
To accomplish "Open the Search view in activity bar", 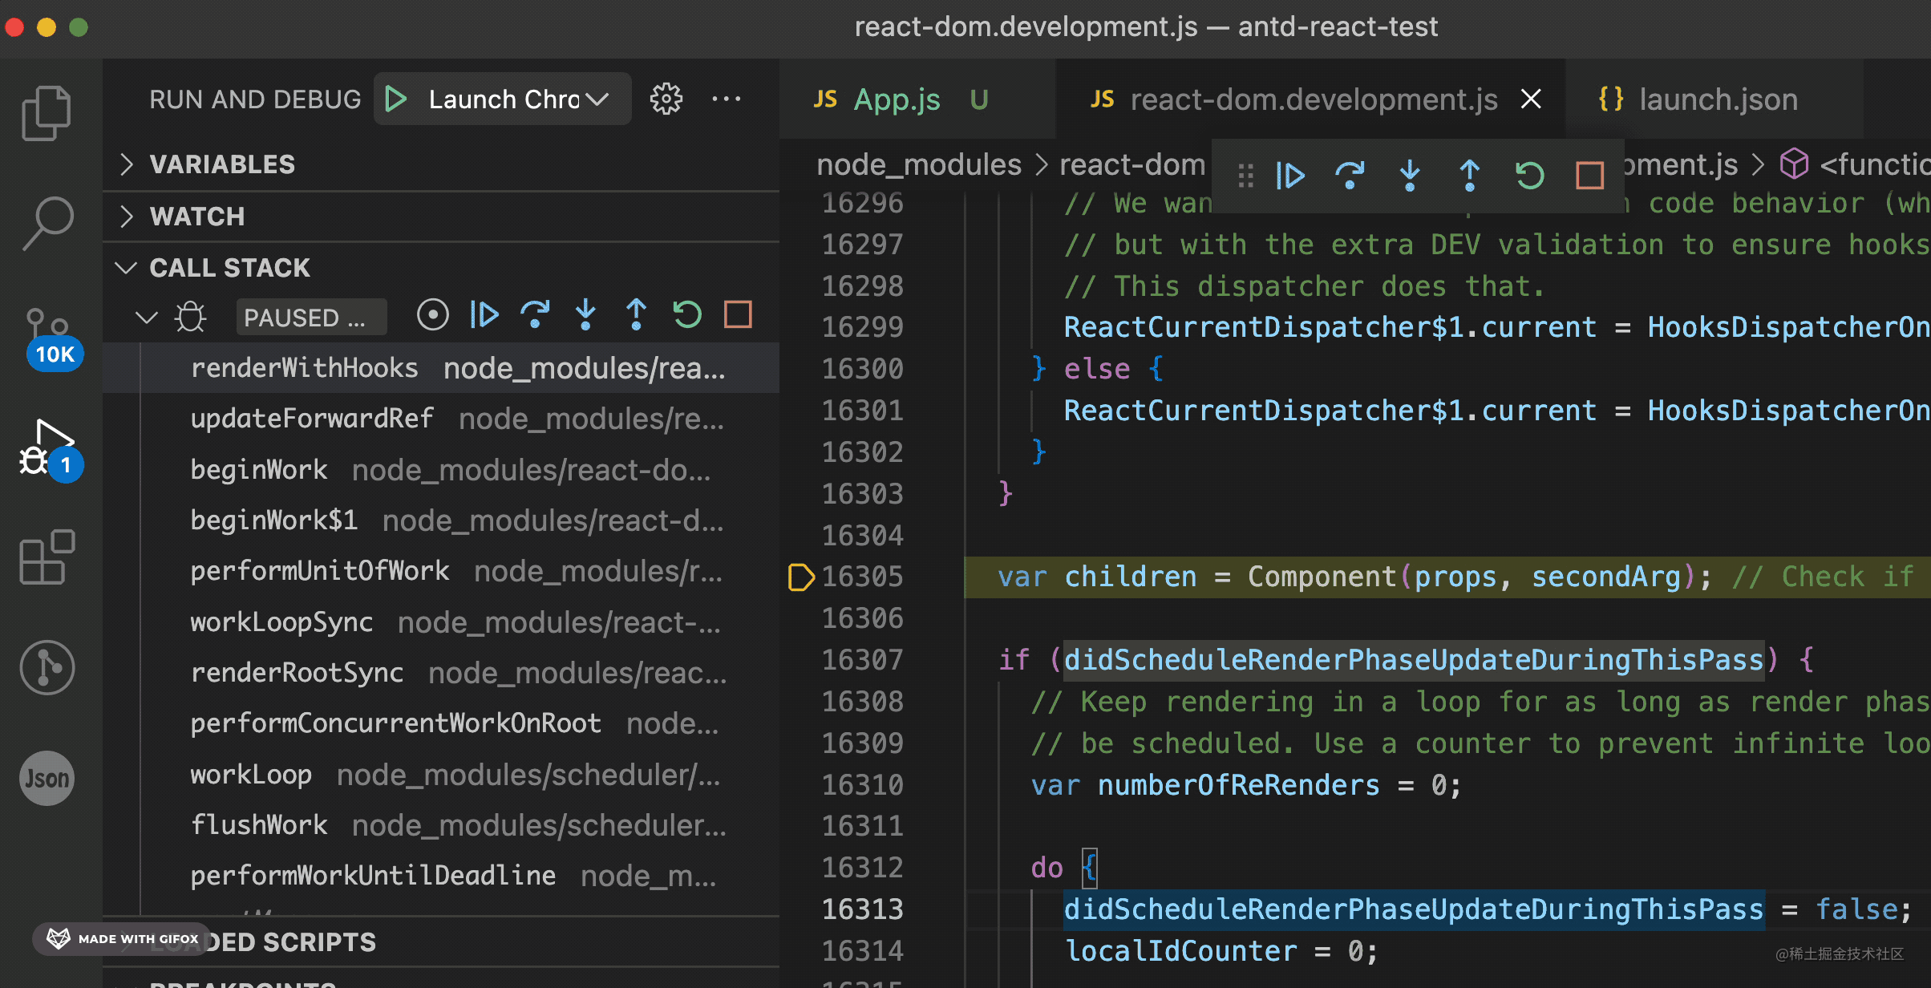I will click(x=48, y=222).
